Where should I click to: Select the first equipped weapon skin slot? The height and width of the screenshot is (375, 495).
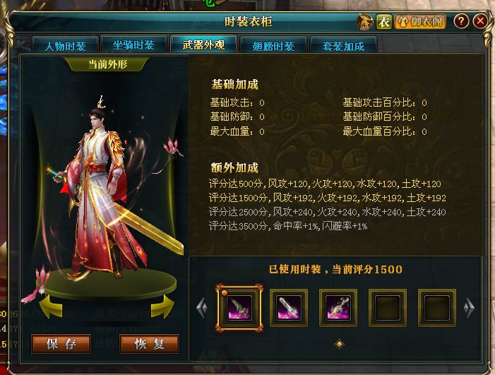point(239,308)
